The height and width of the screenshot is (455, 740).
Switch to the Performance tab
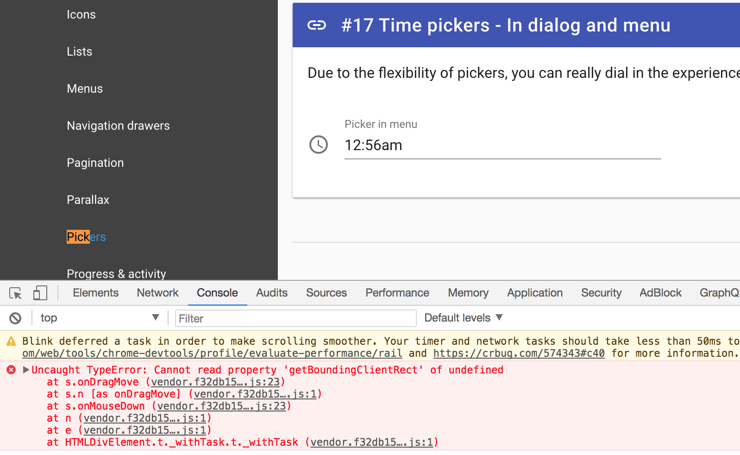397,292
